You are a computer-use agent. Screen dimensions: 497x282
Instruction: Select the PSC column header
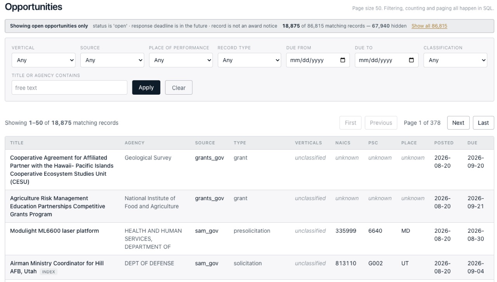point(373,143)
